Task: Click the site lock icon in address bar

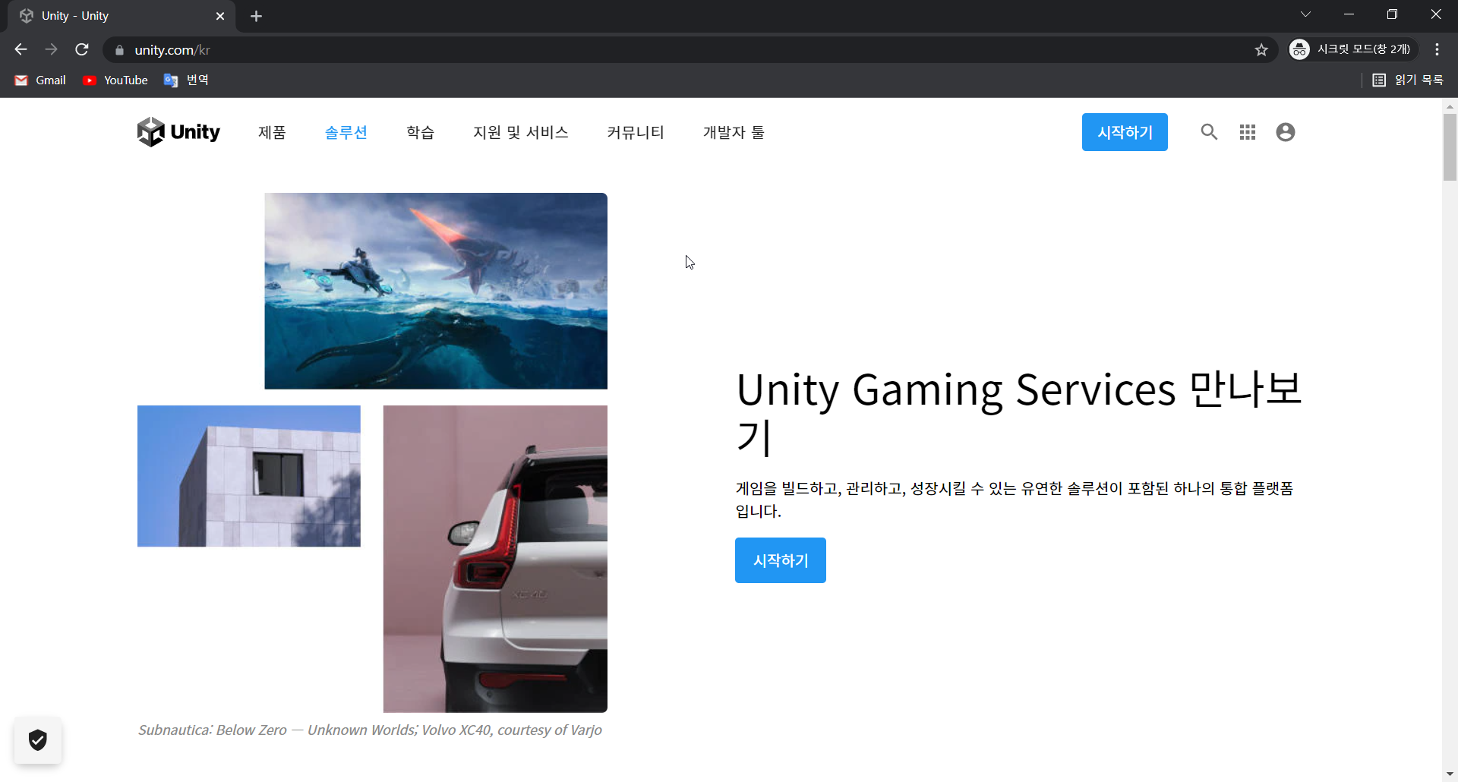Action: [119, 50]
